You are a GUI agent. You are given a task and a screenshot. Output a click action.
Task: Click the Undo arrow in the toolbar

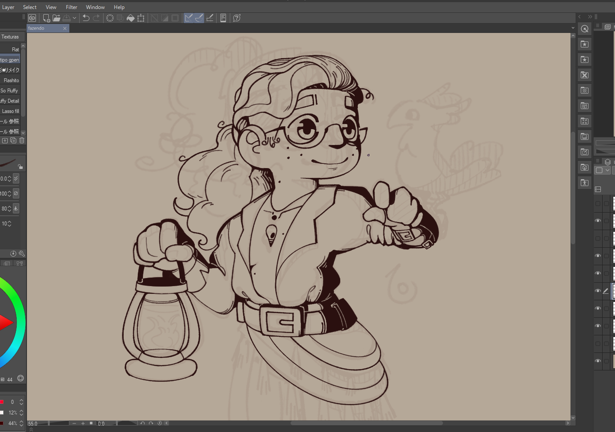[86, 18]
